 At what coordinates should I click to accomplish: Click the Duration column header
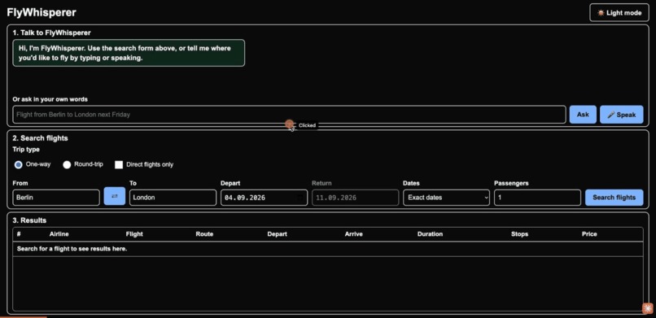click(x=430, y=234)
